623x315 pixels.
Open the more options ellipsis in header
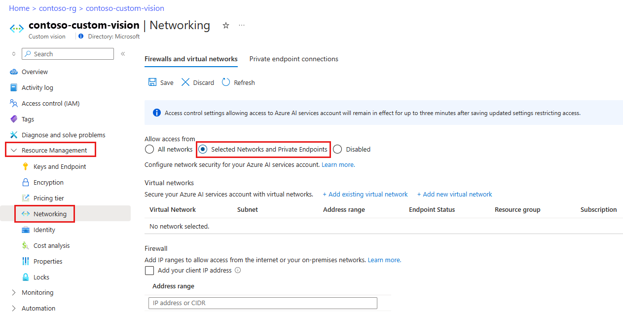tap(242, 26)
